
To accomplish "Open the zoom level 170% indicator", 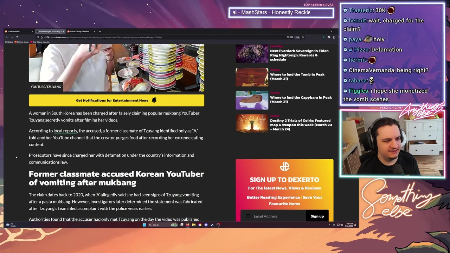I will pyautogui.click(x=297, y=37).
